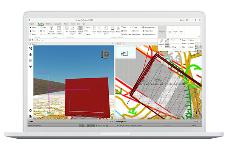This screenshot has height=149, width=228.
Task: Pick the Circle drawing tool
Action: point(87,27)
